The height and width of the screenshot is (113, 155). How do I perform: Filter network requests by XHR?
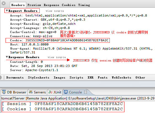(90, 77)
